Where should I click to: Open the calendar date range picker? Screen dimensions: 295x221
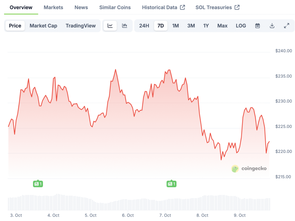click(x=258, y=26)
